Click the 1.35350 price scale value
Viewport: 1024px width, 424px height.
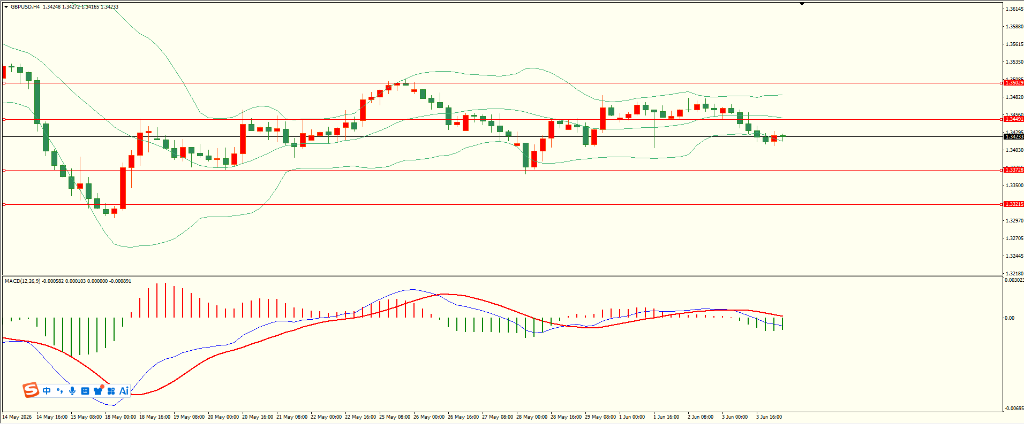tap(1015, 62)
